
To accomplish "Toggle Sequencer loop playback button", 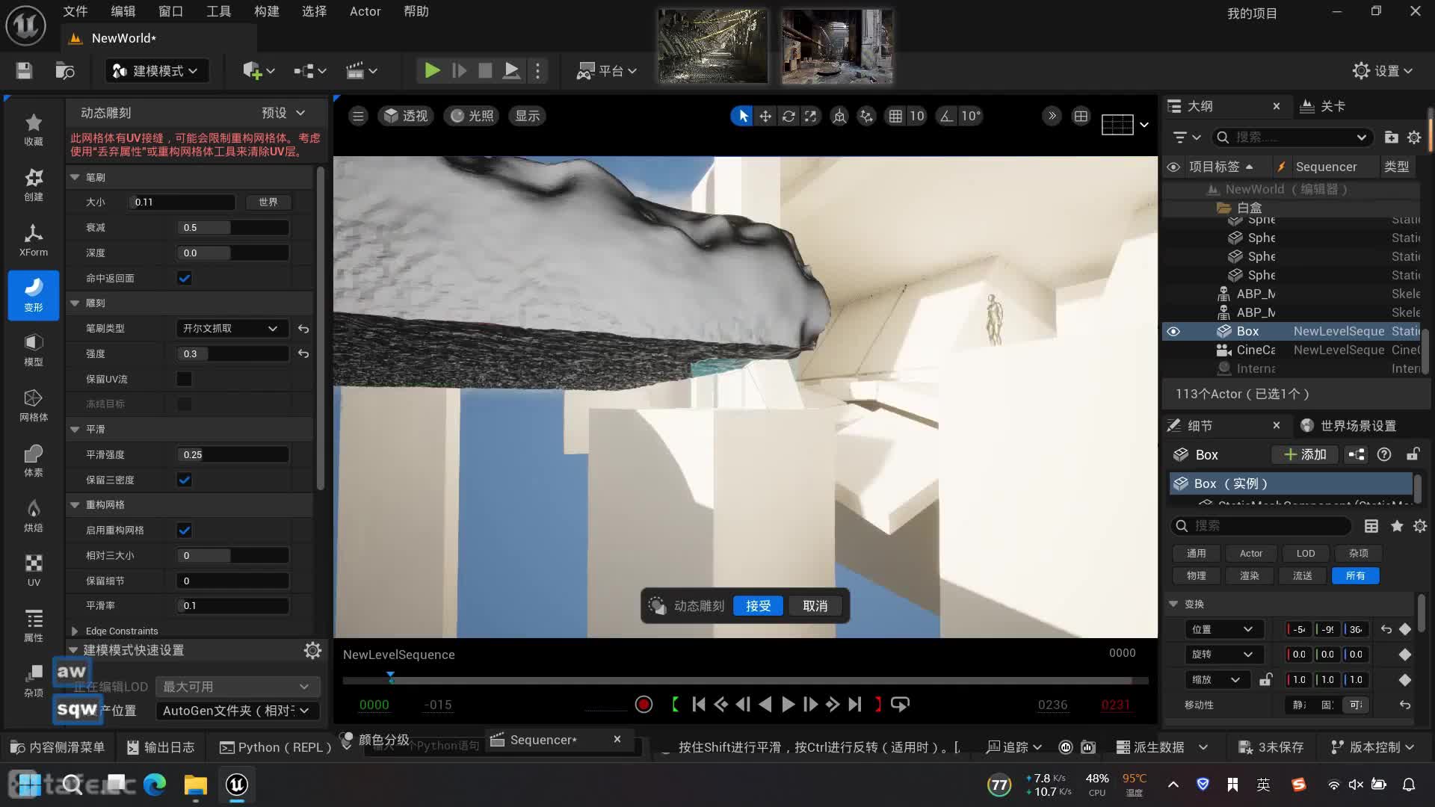I will (900, 704).
